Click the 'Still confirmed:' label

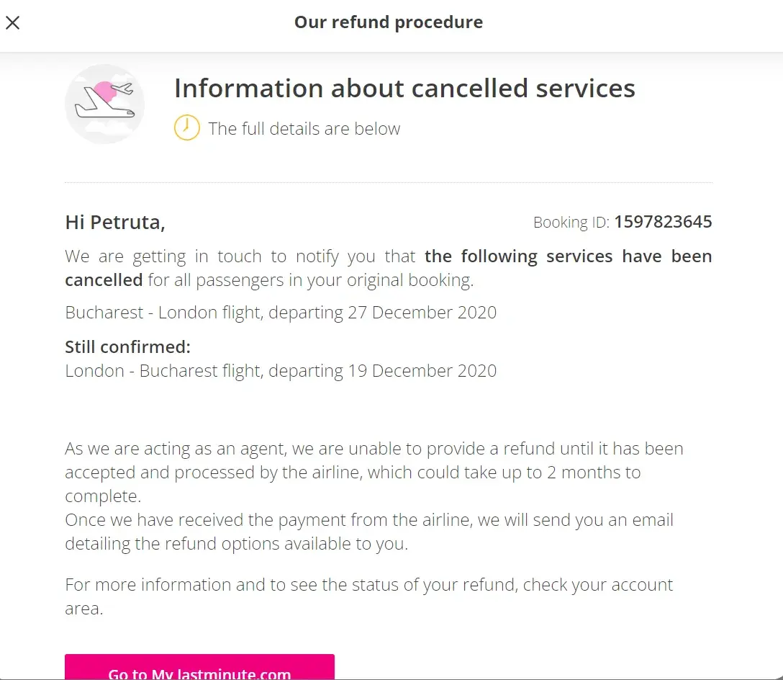tap(127, 347)
